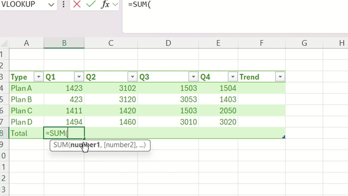Select column B header

click(64, 43)
